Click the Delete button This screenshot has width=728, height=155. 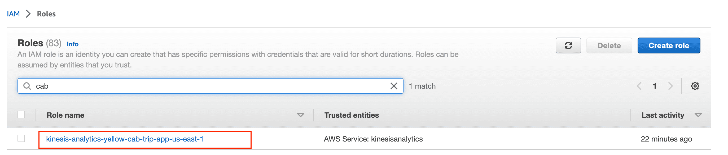tap(609, 45)
